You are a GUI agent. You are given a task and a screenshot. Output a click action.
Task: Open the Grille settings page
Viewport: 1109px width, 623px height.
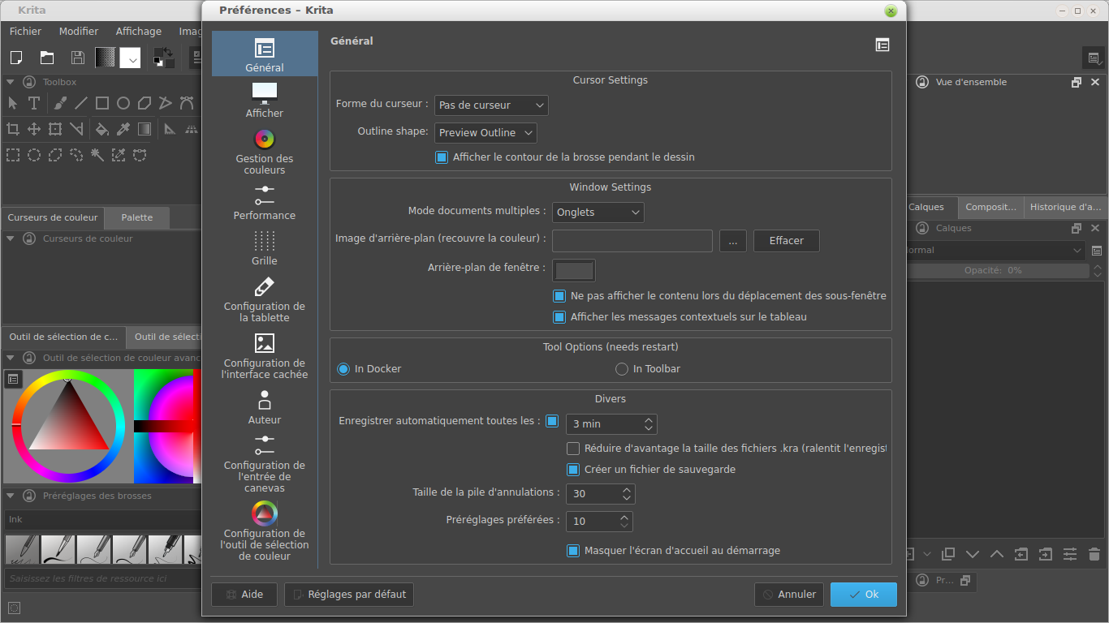264,248
